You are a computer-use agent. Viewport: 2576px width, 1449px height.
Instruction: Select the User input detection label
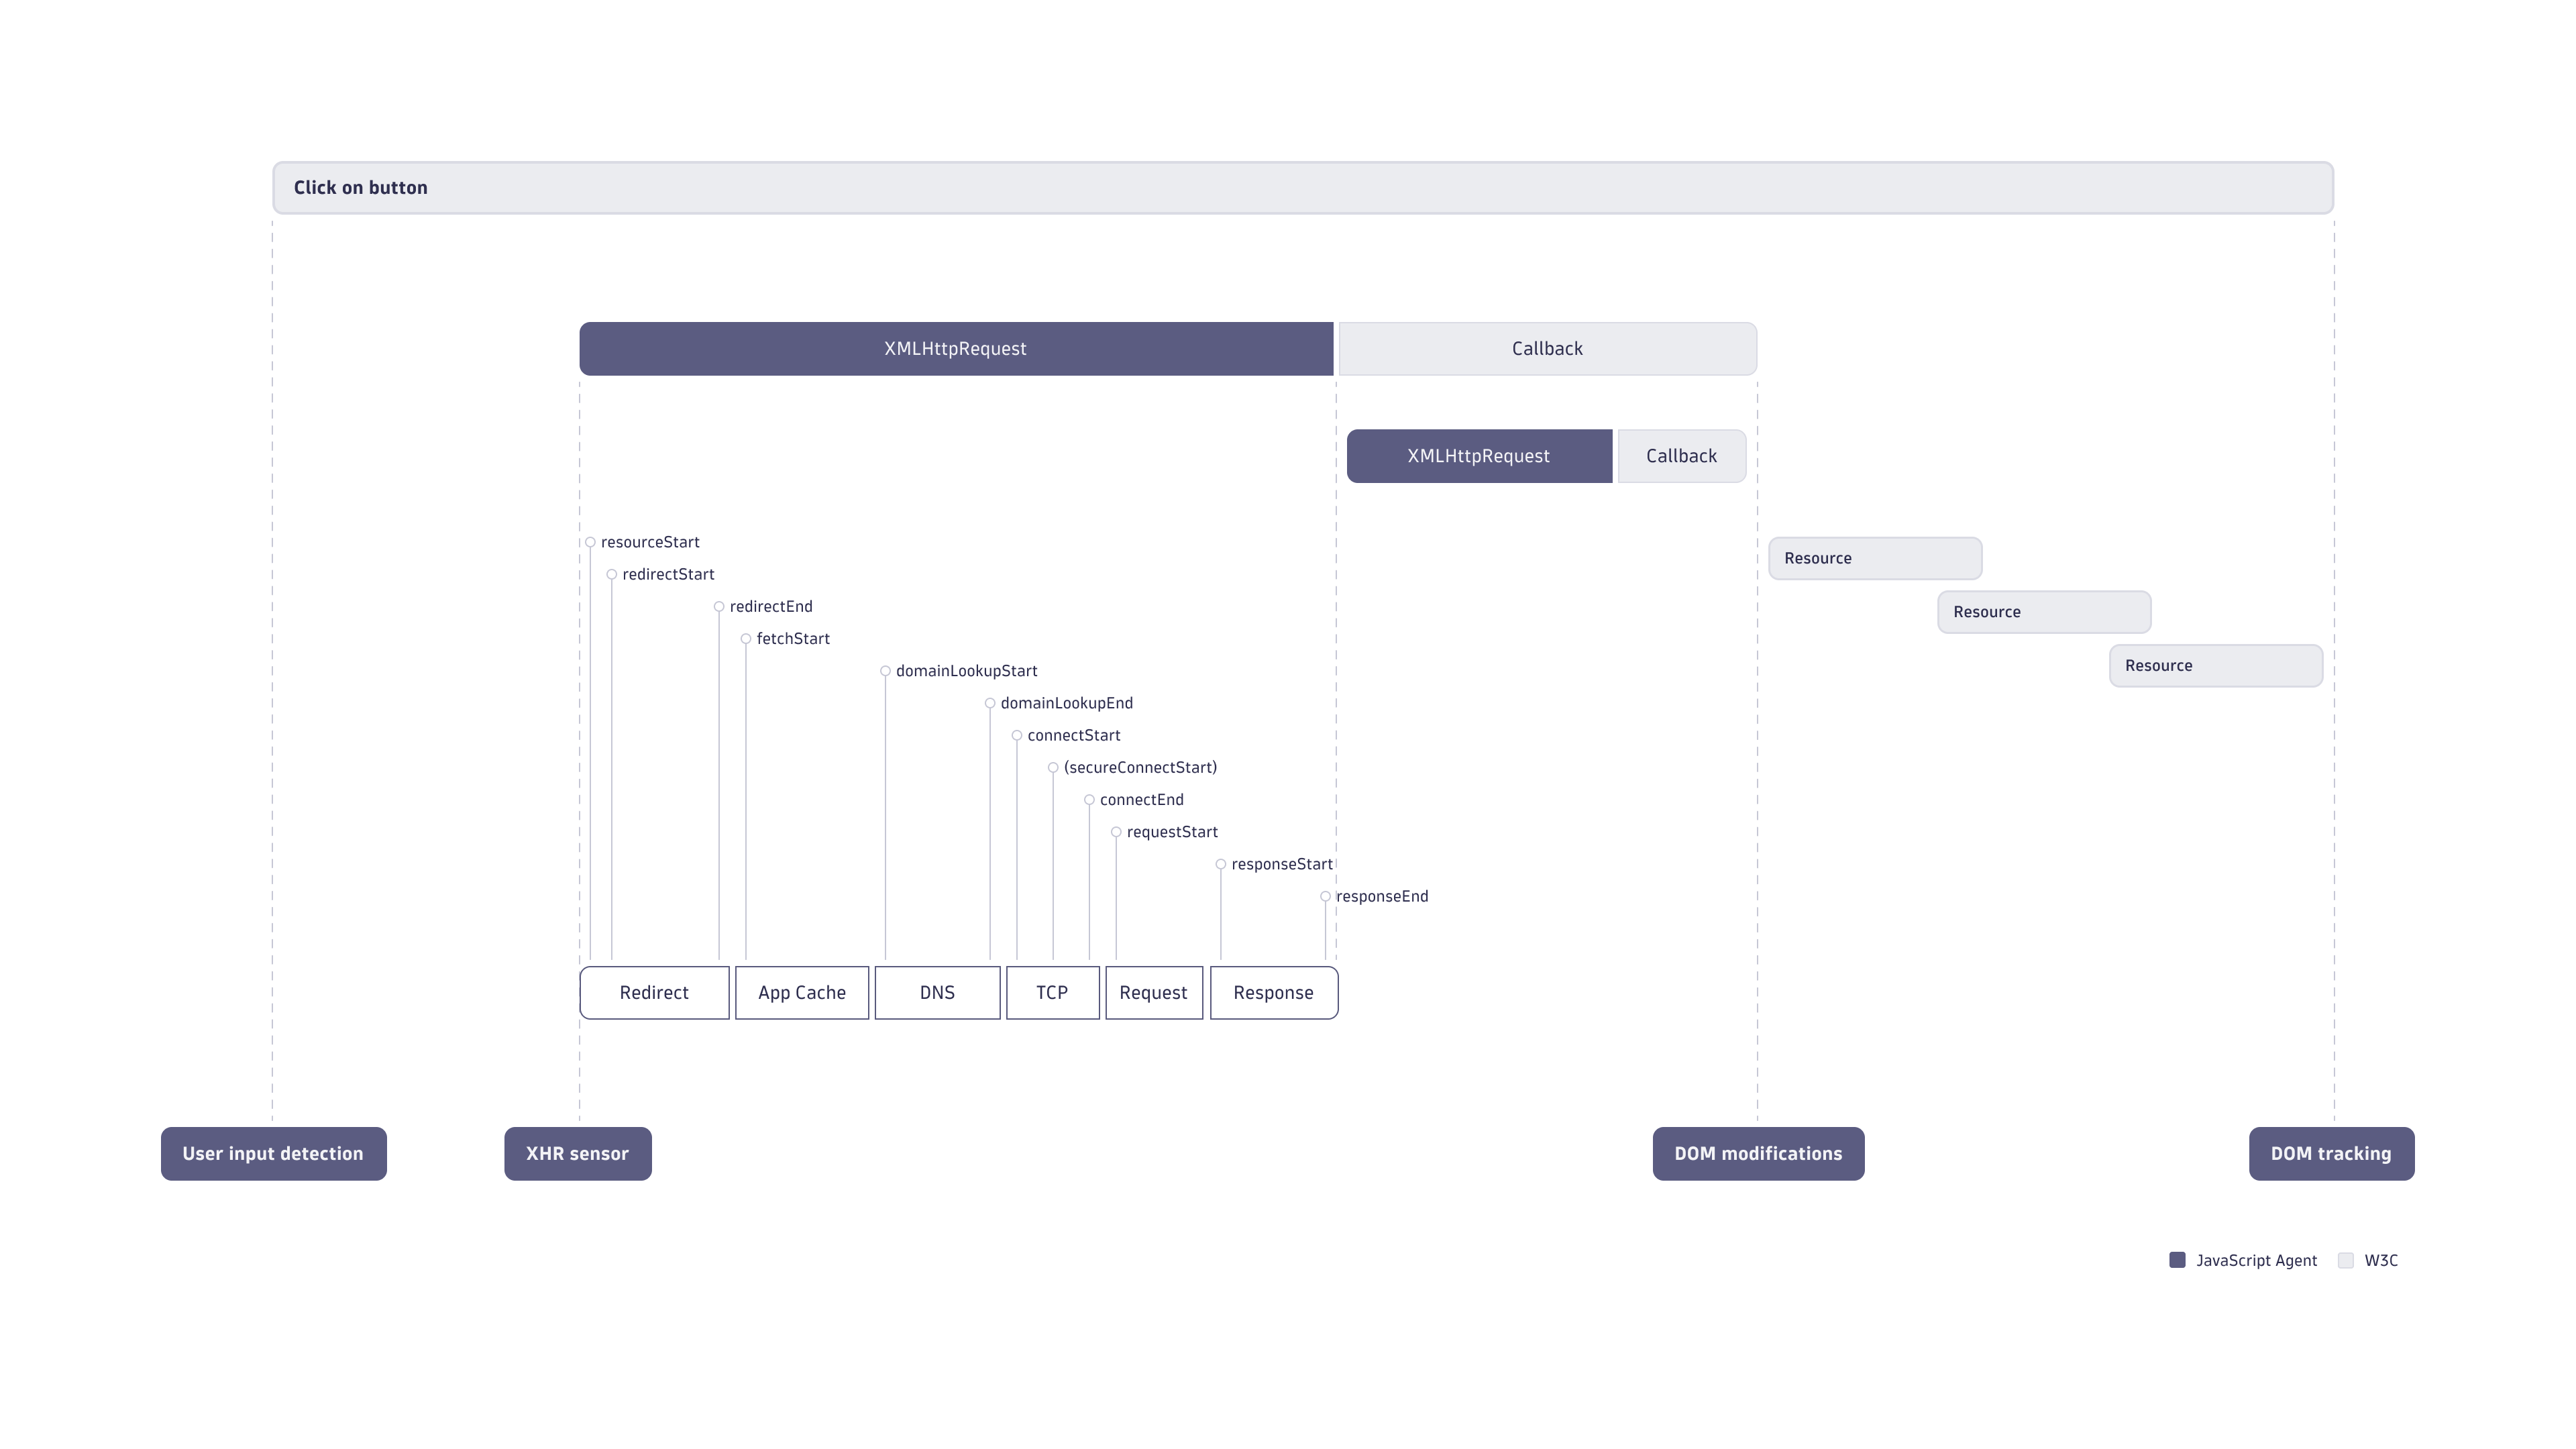[273, 1154]
